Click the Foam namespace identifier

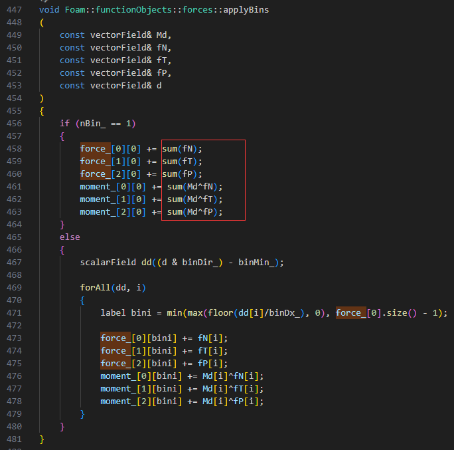(74, 11)
